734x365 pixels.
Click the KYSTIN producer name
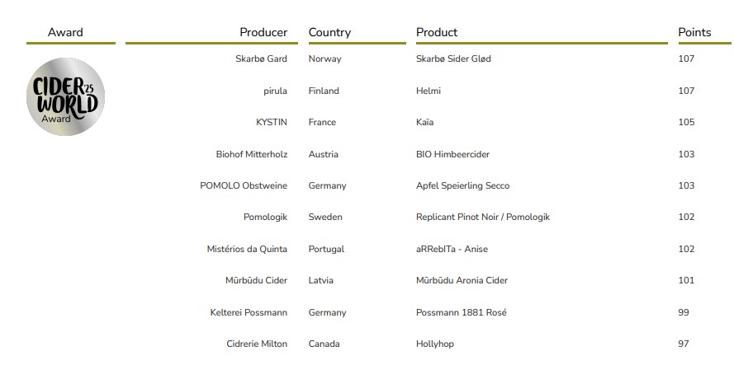click(x=272, y=122)
